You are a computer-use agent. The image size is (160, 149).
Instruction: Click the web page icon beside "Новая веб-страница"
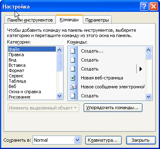point(73,78)
